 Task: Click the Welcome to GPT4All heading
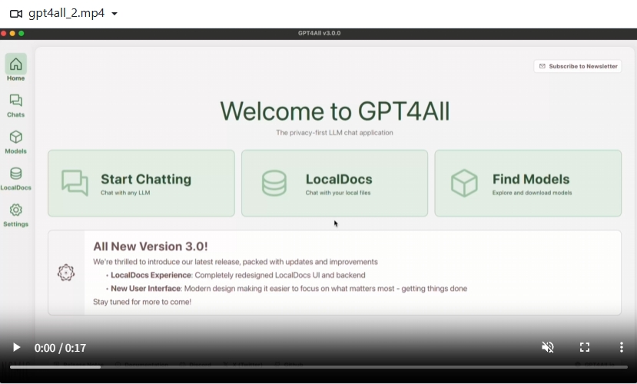tap(335, 111)
